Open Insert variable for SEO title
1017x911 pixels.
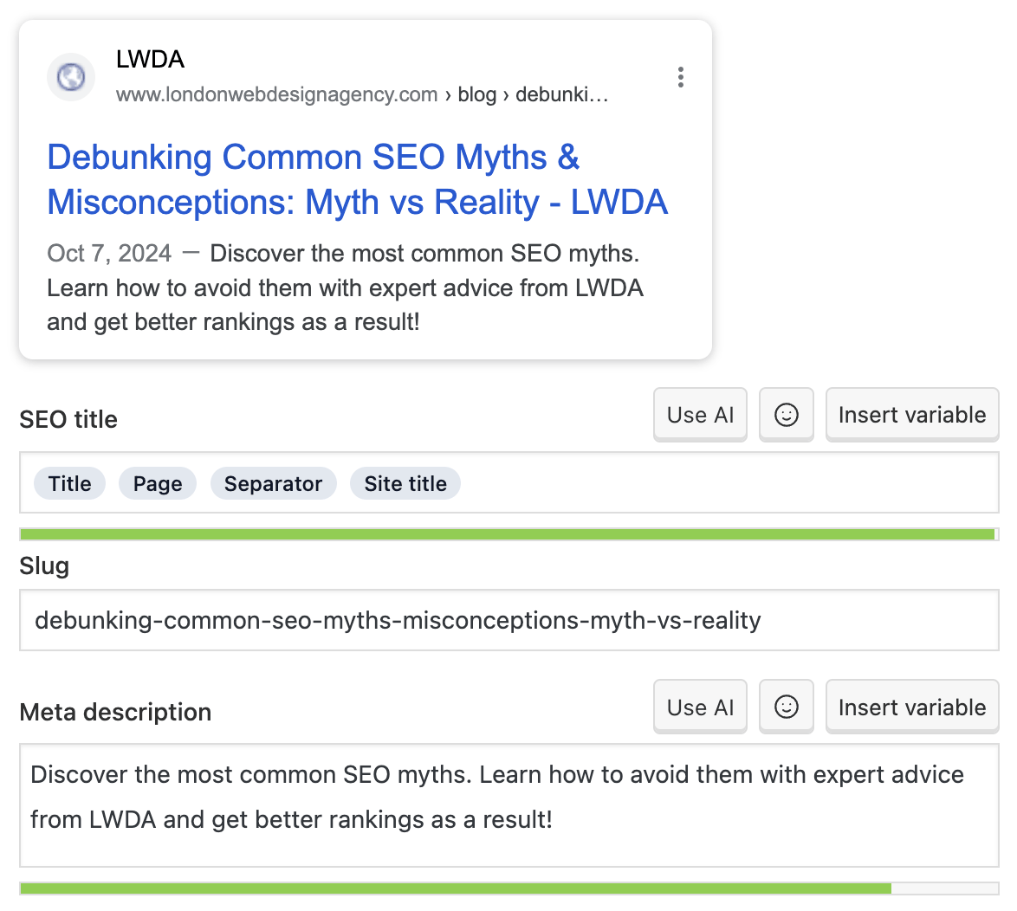pos(911,414)
